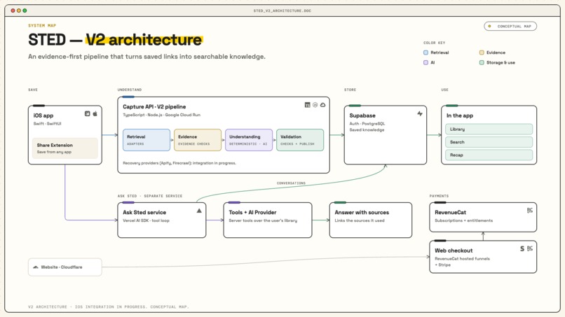Click the Supabase card title
565x317 pixels.
pos(362,115)
